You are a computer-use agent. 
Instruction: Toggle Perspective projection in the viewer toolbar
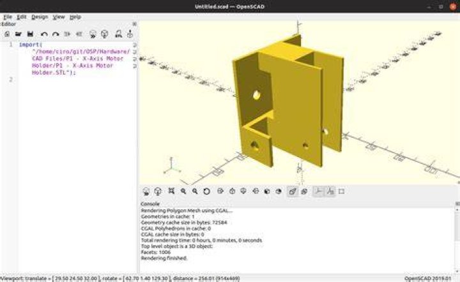tap(293, 191)
